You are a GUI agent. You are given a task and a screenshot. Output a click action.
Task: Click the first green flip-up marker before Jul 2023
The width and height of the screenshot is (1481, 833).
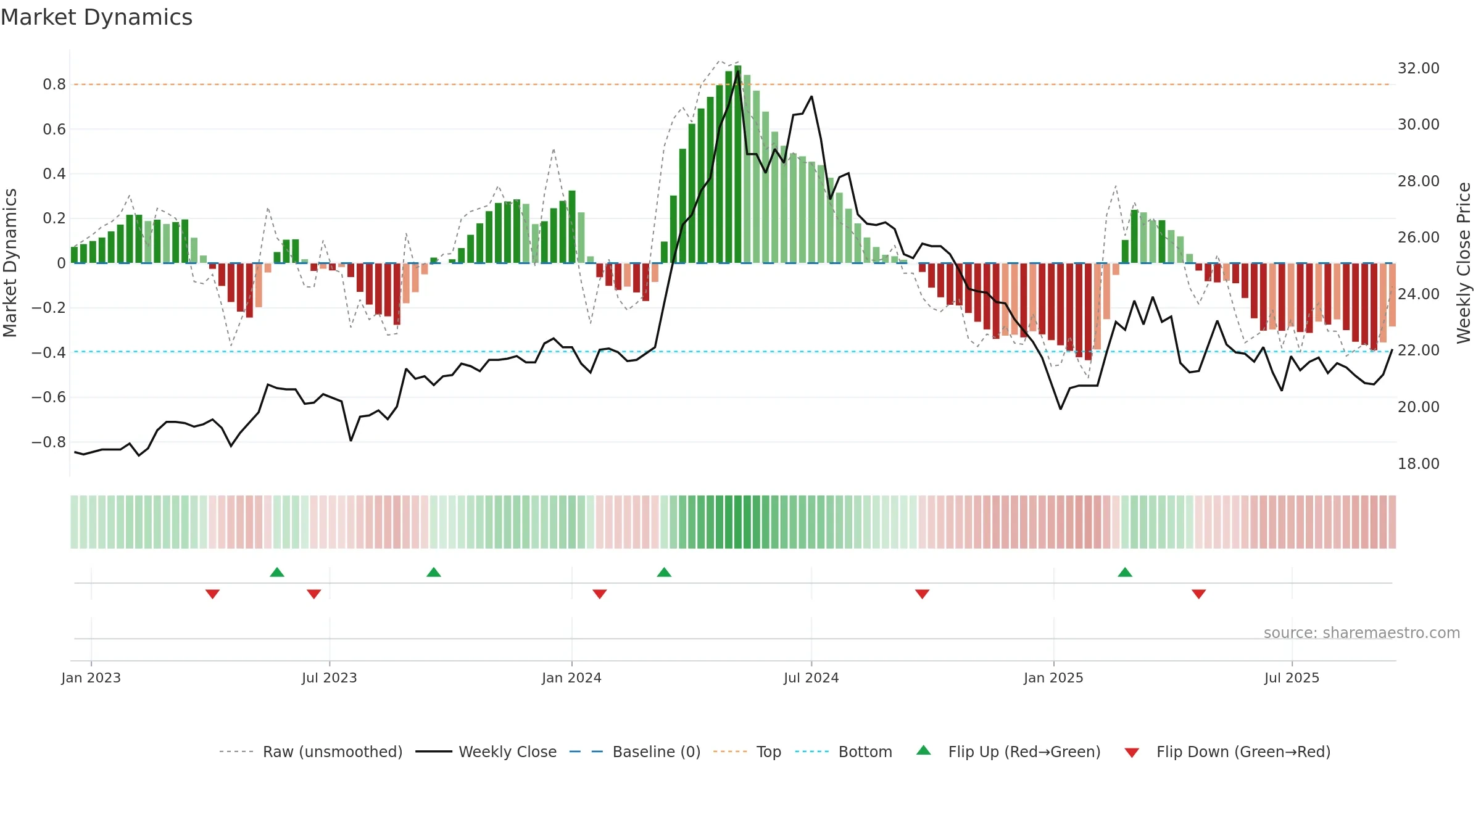[277, 572]
